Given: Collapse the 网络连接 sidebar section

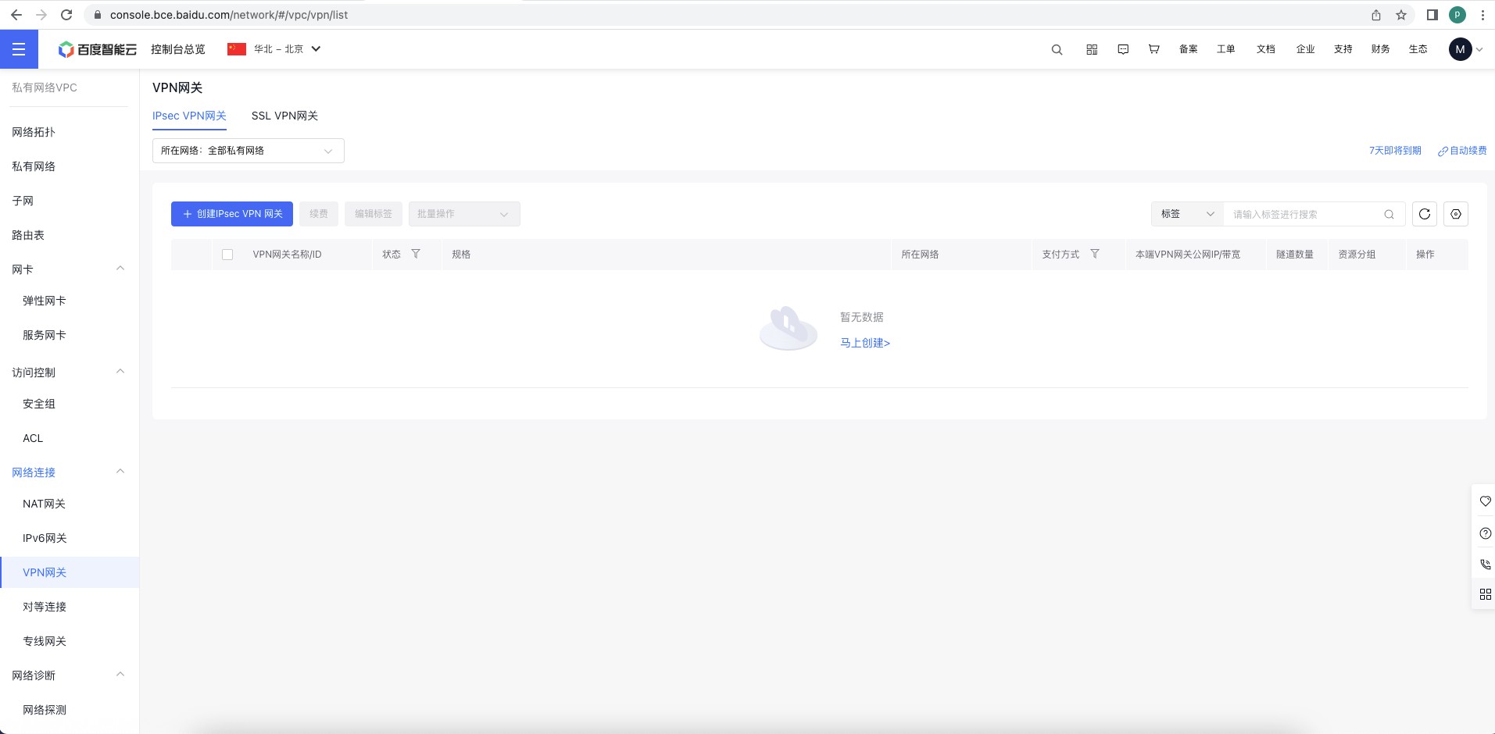Looking at the screenshot, I should click(x=120, y=472).
